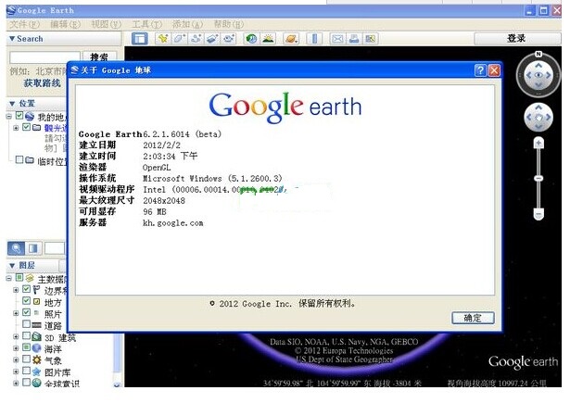Open the 编辑(E) menu
The width and height of the screenshot is (570, 403).
coord(66,24)
